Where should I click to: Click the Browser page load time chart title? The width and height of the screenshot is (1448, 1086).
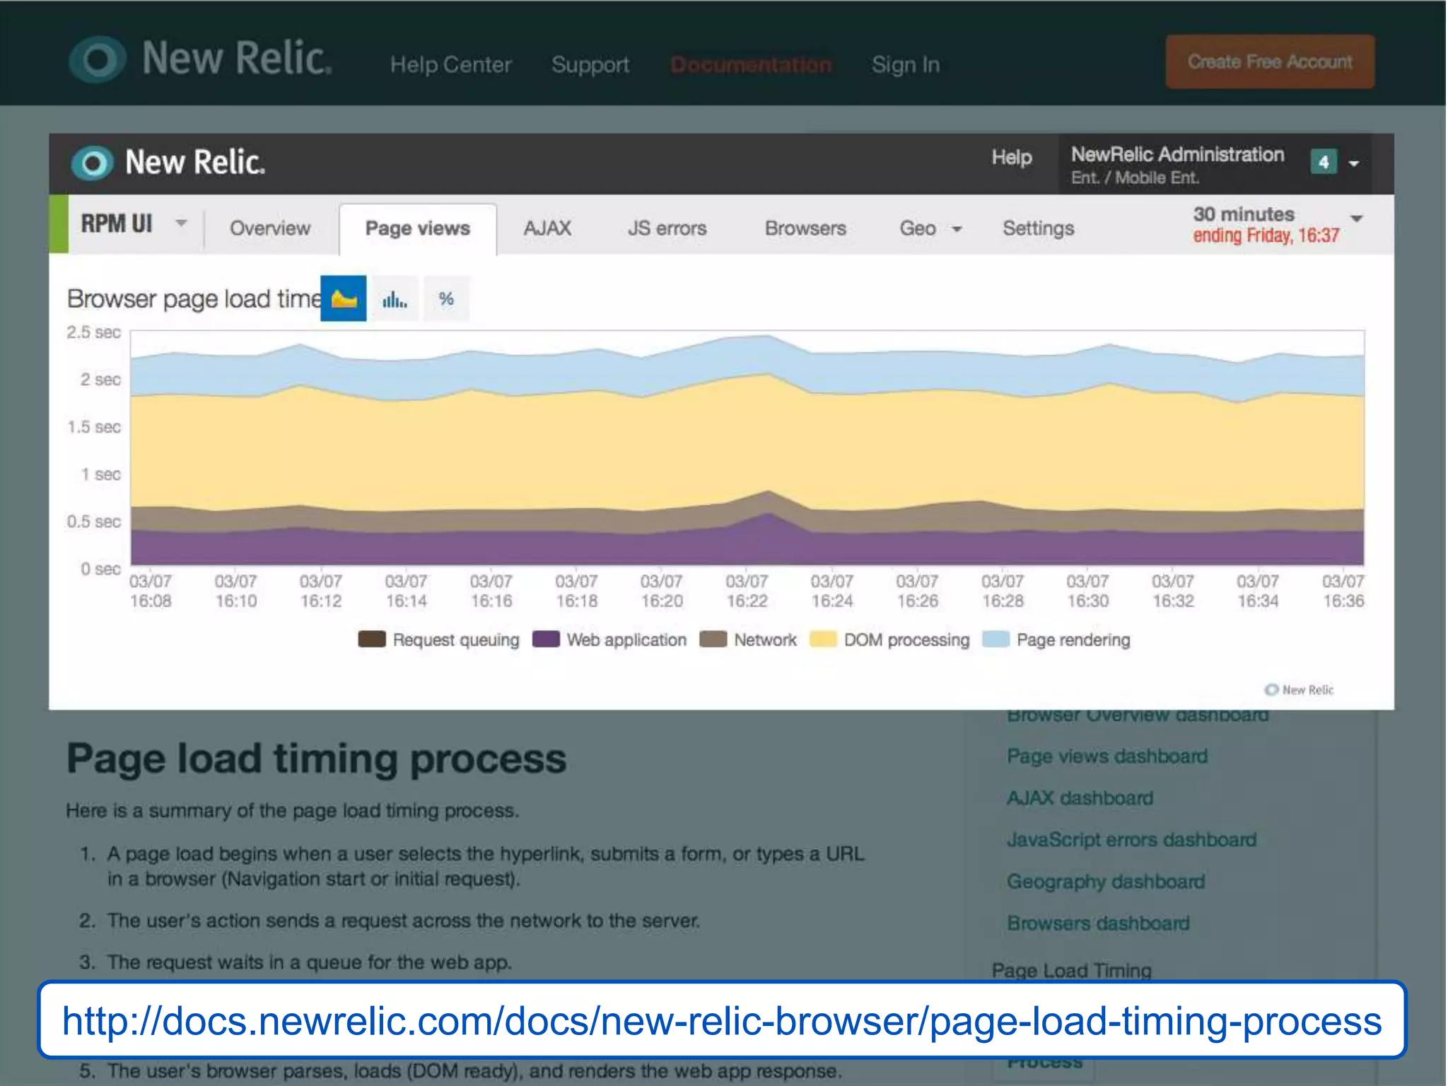(x=194, y=299)
